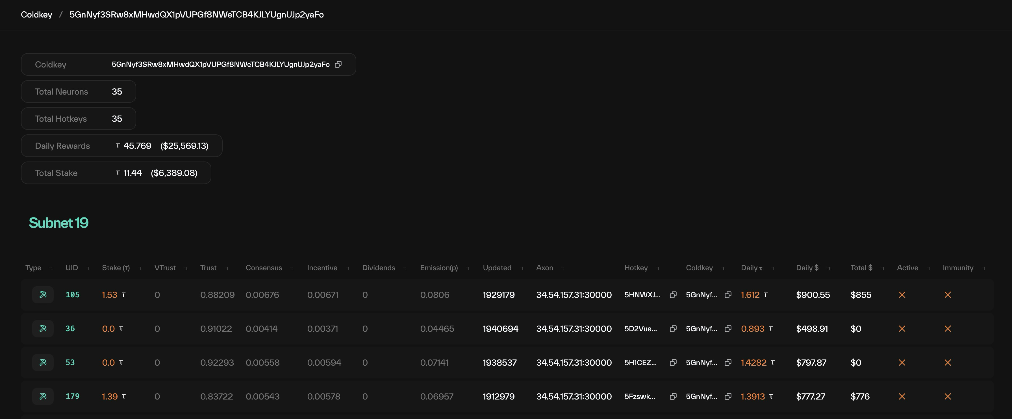Click the Total Hotkeys 35 value
The image size is (1012, 419).
tap(117, 119)
